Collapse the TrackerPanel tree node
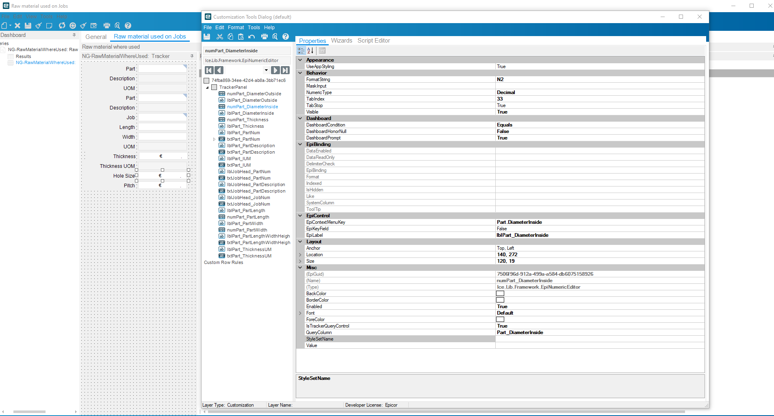 click(x=207, y=87)
